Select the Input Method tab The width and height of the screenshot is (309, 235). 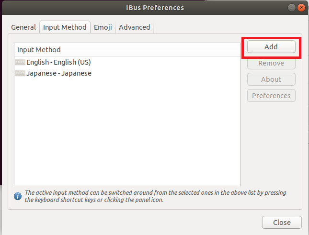65,27
